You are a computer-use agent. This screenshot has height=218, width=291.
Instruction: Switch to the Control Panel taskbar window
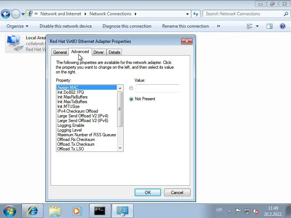click(123, 211)
